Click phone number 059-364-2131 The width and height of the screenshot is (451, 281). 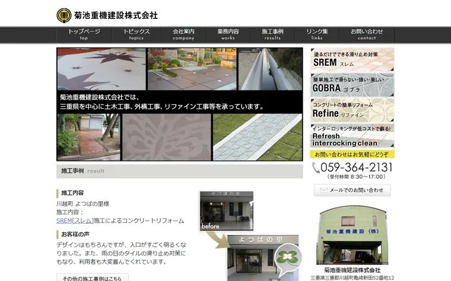pos(357,167)
